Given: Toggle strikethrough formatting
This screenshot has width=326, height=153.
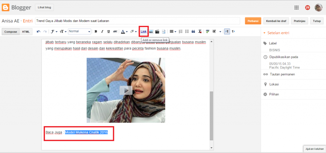Looking at the screenshot, I should (x=115, y=31).
